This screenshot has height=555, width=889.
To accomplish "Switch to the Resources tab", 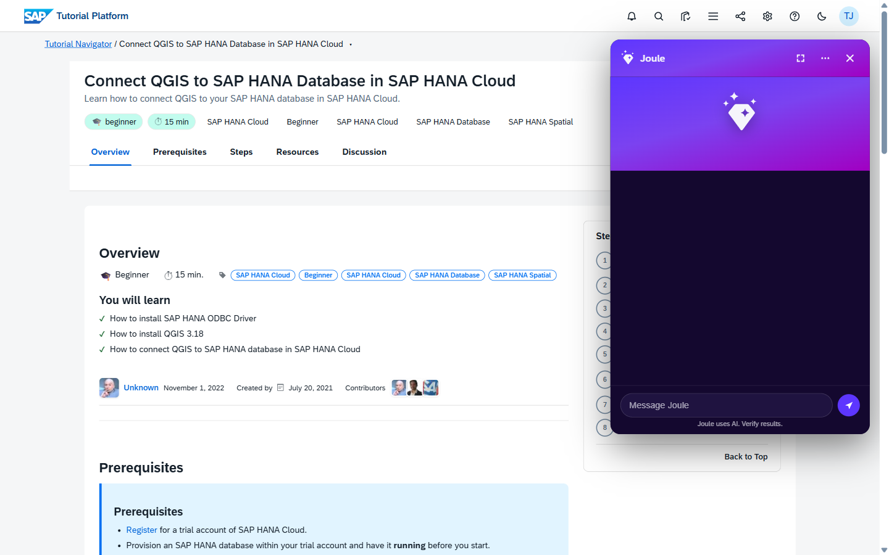I will (x=298, y=152).
